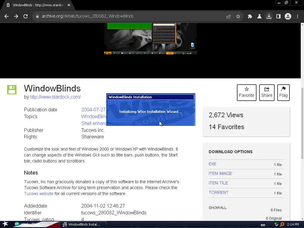Click identifier tucows_280082_WindowBlinds text
304x228 pixels.
114,213
